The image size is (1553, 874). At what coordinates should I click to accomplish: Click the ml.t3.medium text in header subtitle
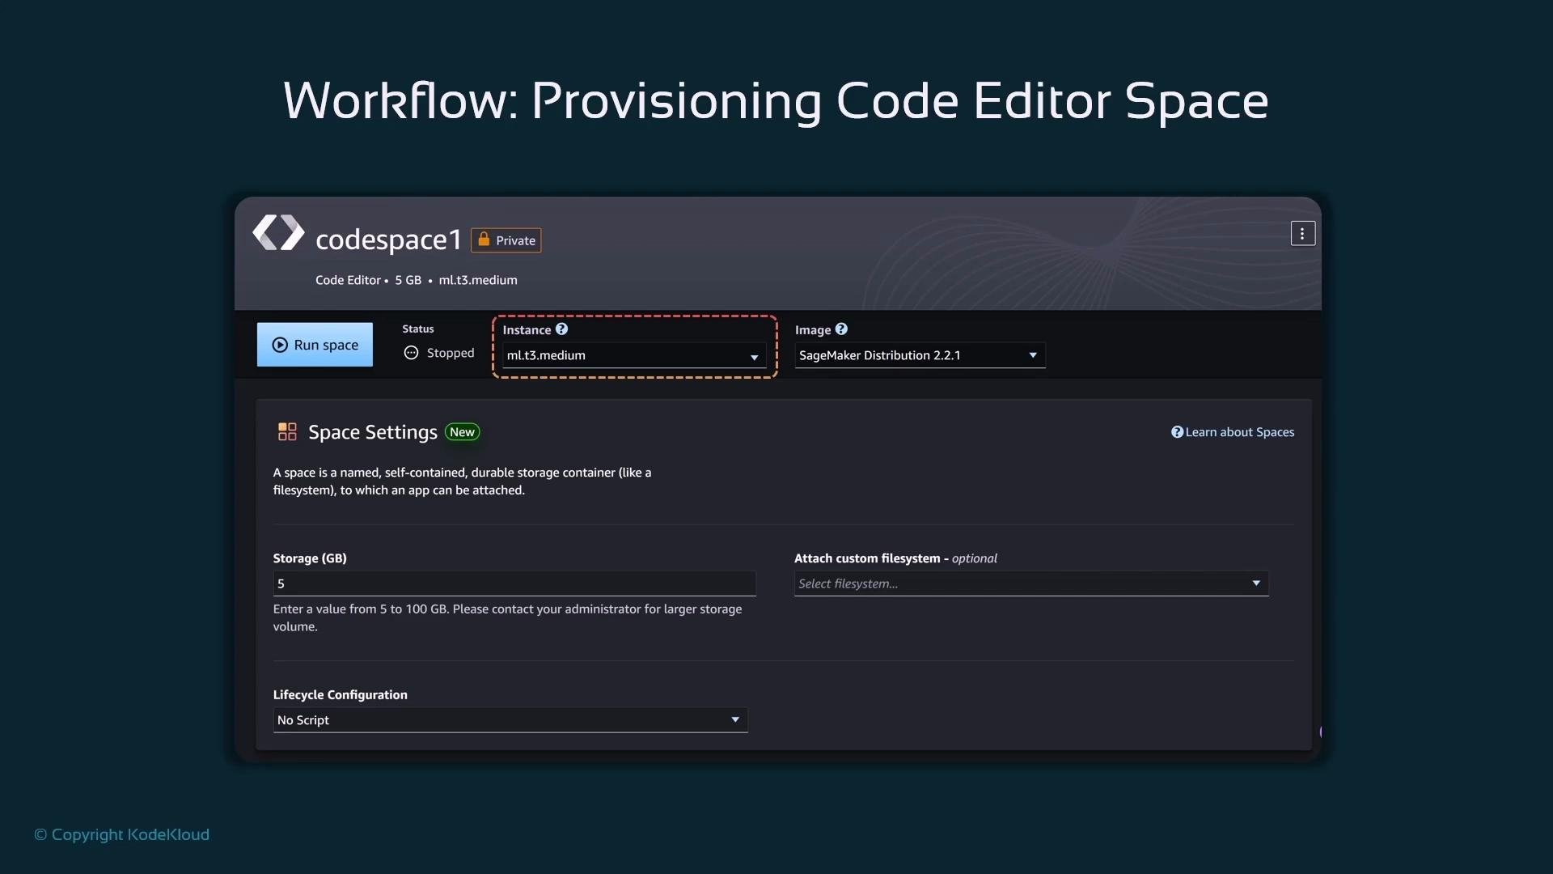tap(478, 280)
